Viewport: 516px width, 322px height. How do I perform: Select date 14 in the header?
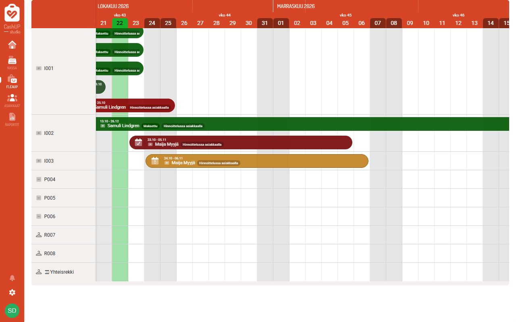coord(491,23)
